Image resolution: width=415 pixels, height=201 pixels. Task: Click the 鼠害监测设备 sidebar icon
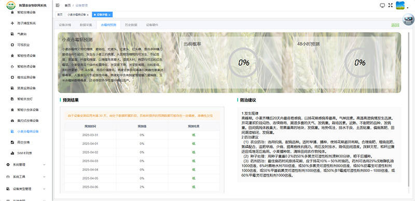[x=12, y=88]
